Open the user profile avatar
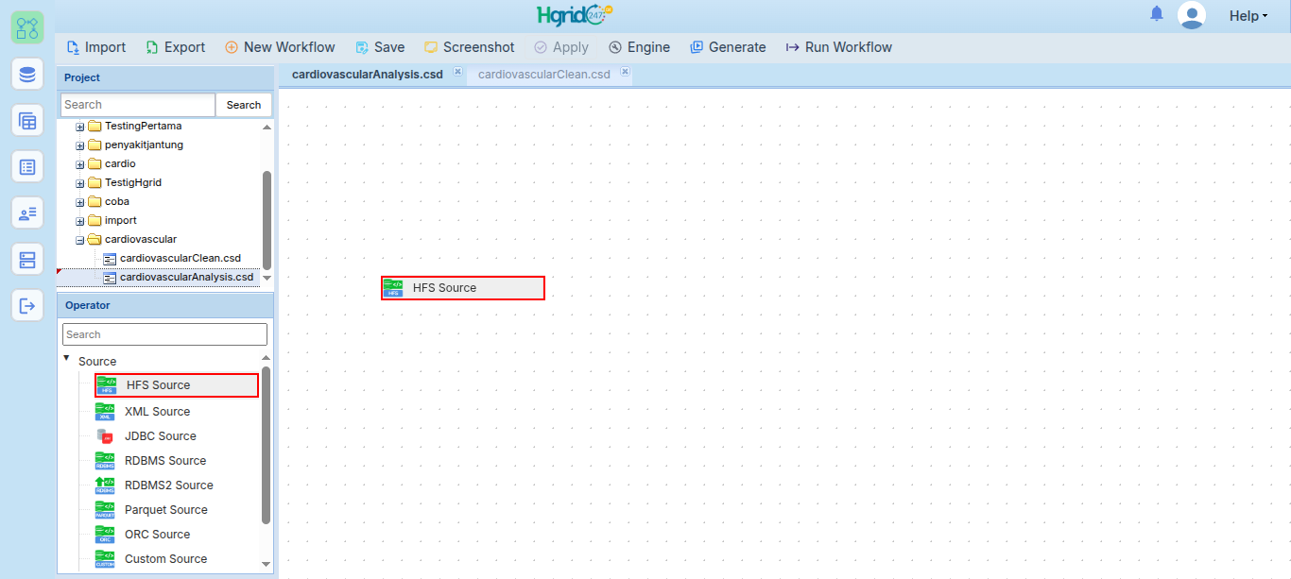Viewport: 1291px width, 579px height. click(x=1192, y=15)
